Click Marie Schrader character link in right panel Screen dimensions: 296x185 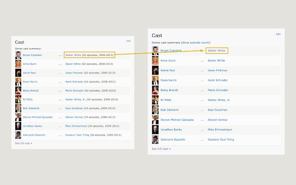[218, 90]
